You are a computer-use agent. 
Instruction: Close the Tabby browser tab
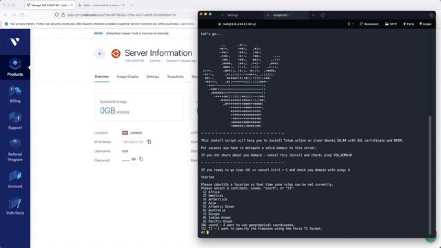pyautogui.click(x=123, y=5)
